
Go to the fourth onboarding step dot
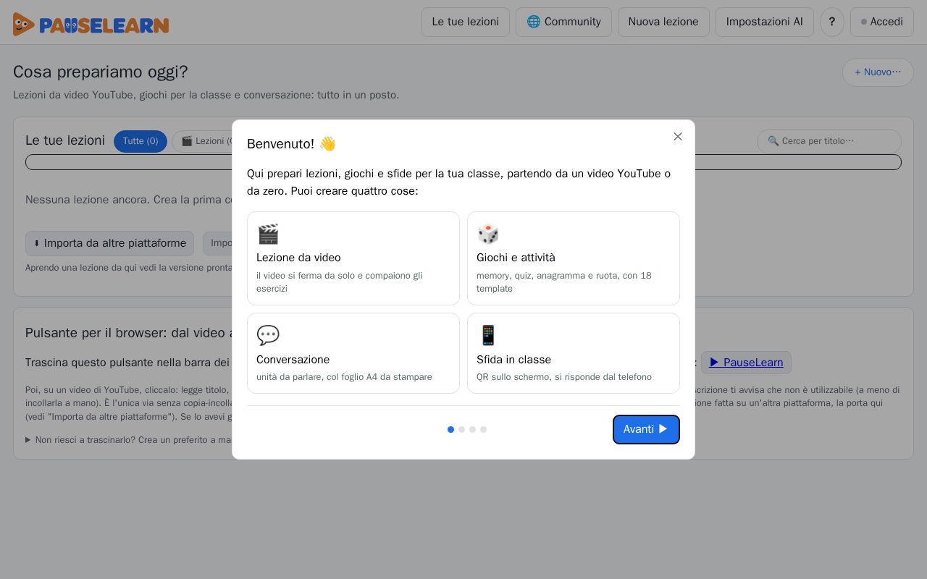(483, 430)
